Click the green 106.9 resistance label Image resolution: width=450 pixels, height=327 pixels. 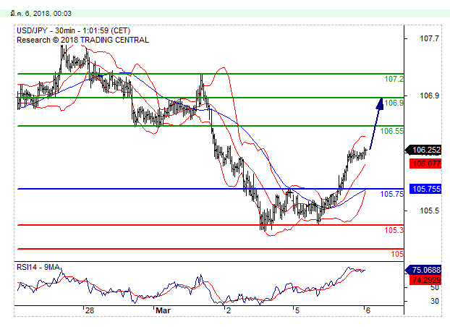tap(394, 103)
